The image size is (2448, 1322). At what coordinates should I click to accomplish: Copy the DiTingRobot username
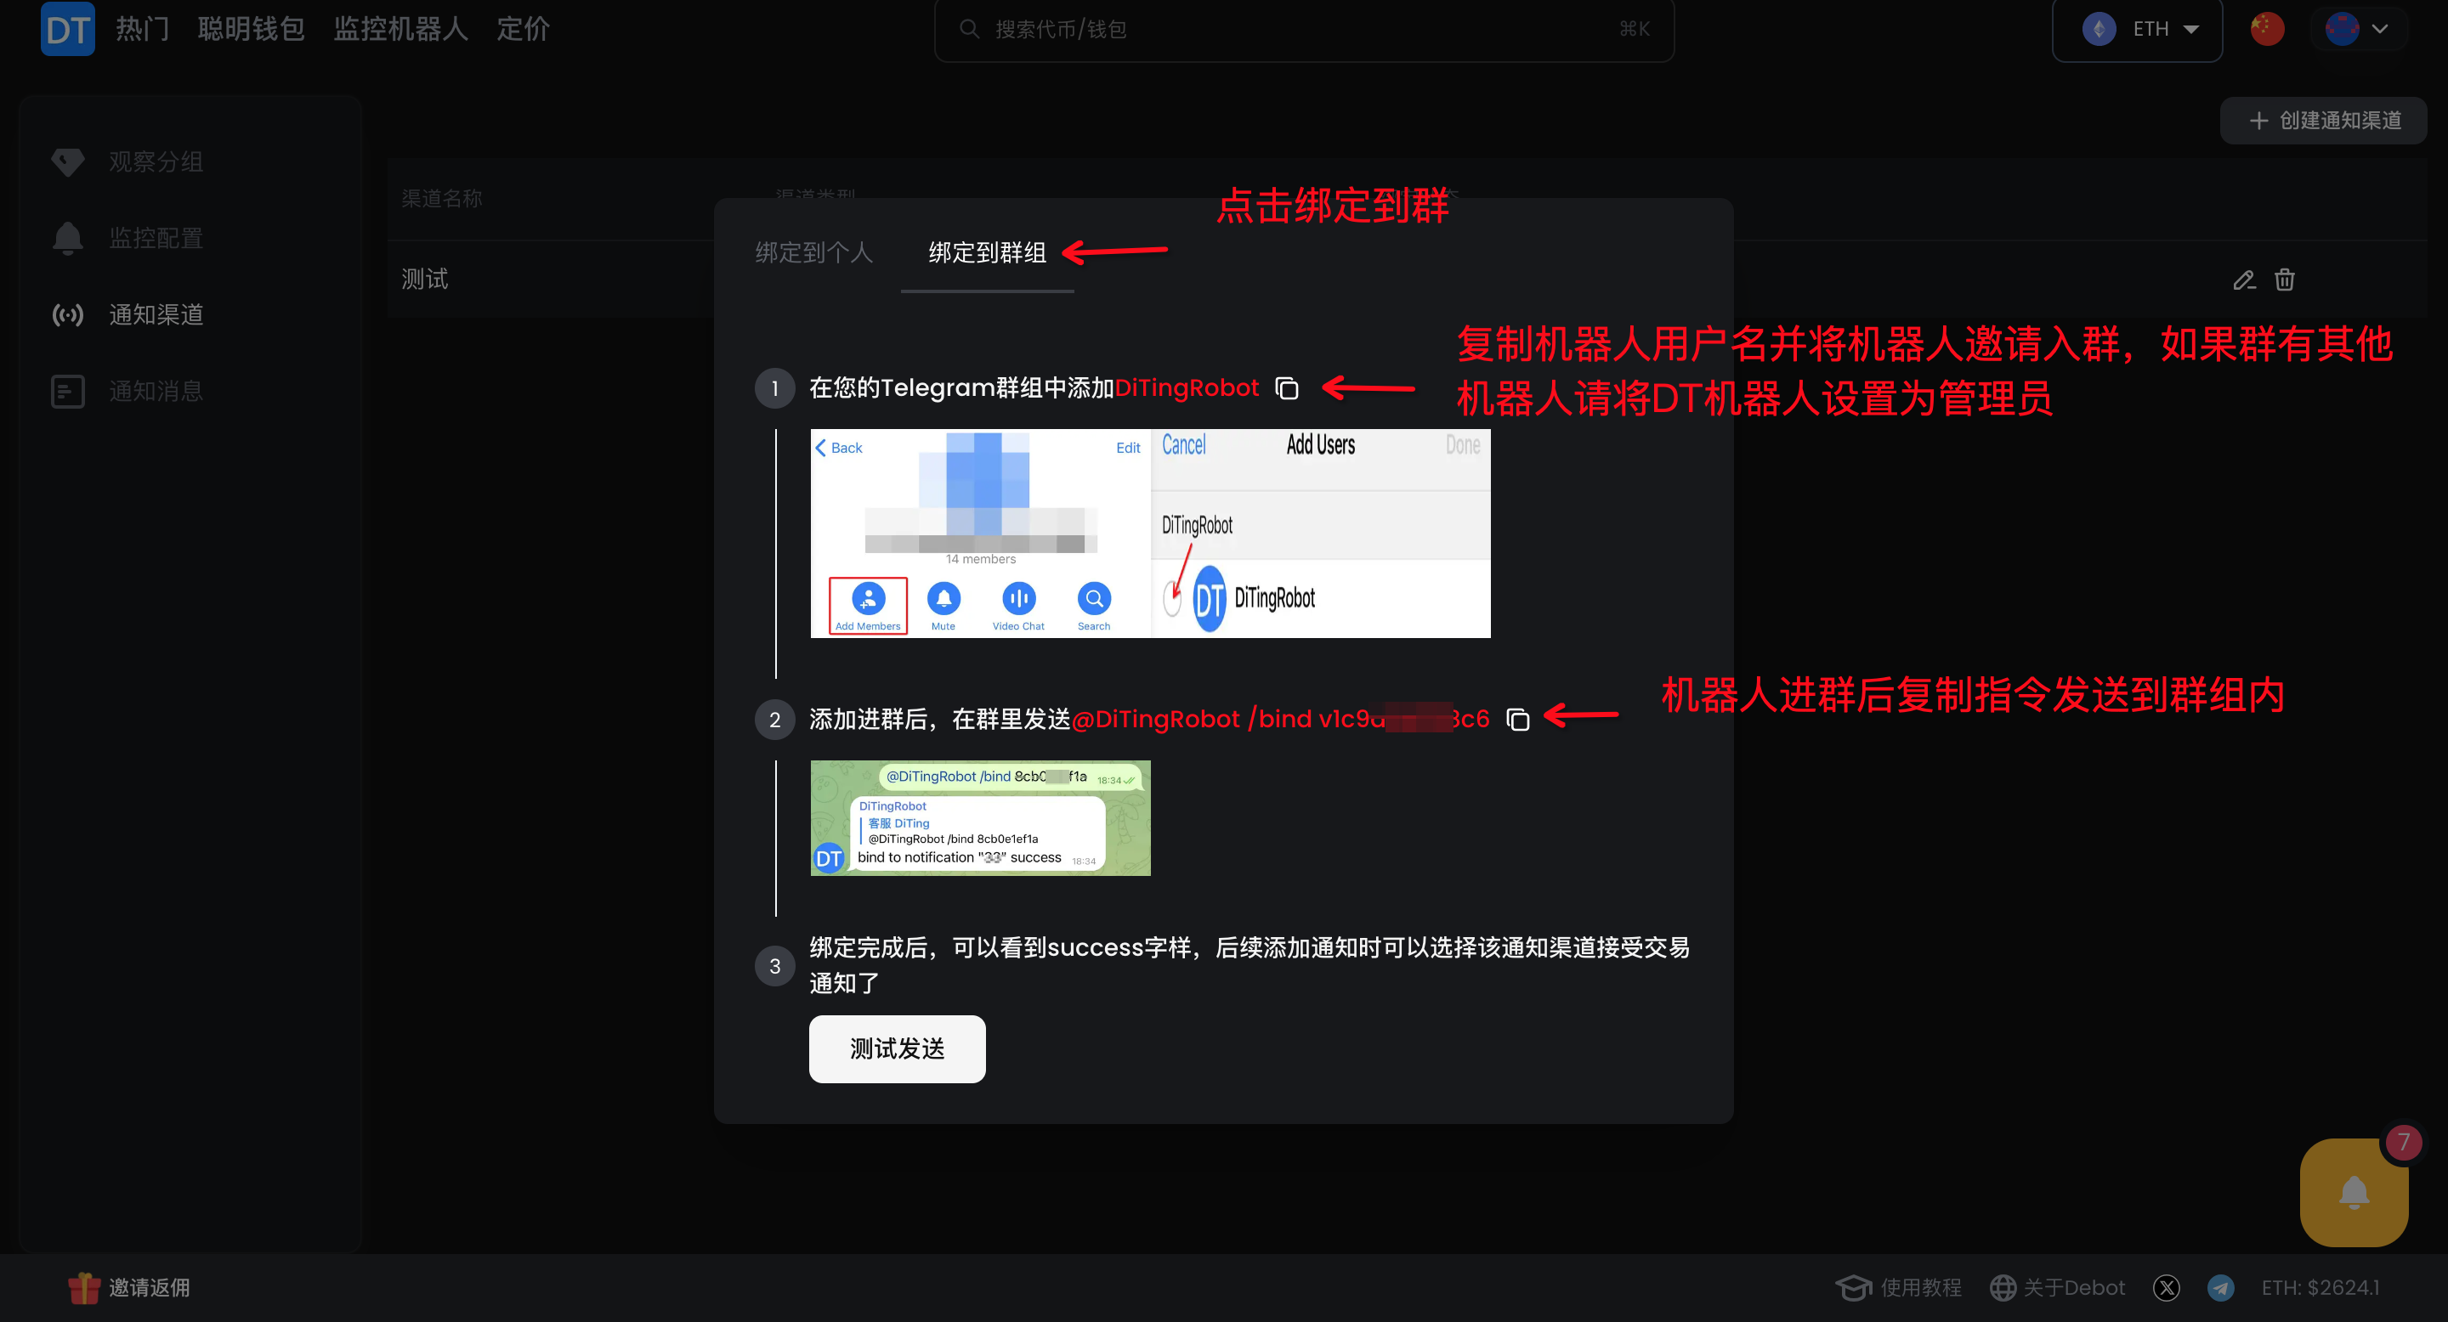[x=1287, y=388]
